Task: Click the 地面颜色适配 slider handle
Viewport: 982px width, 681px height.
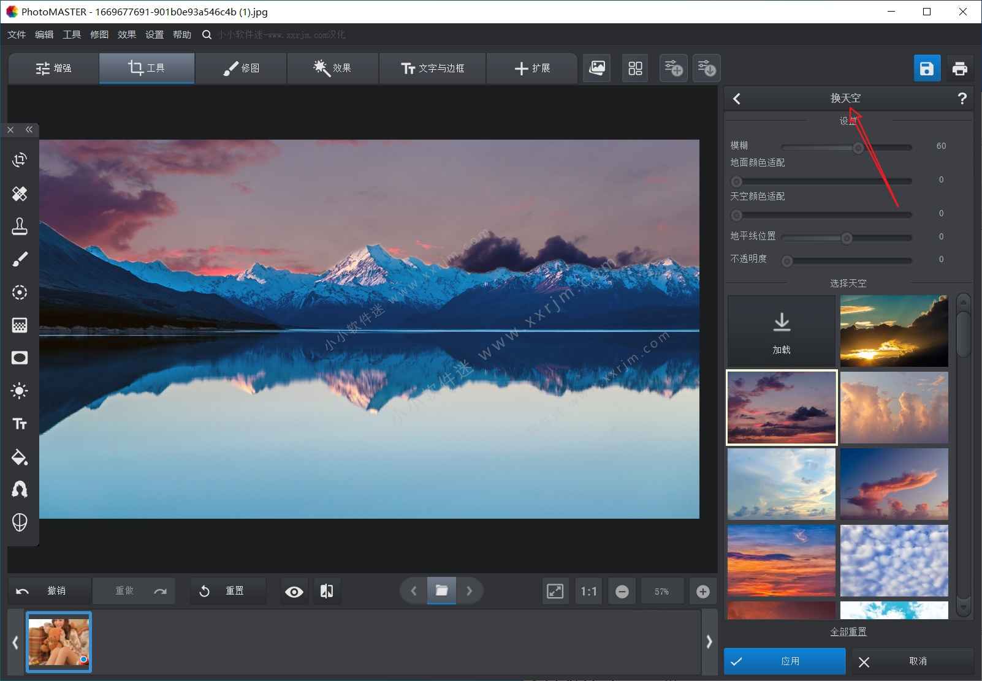Action: click(737, 181)
